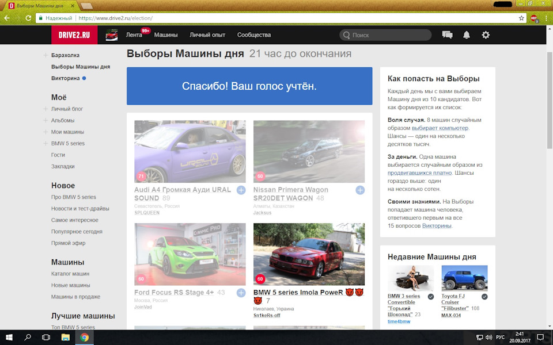This screenshot has height=345, width=553.
Task: Open the выбирает компьютер link
Action: 440,128
